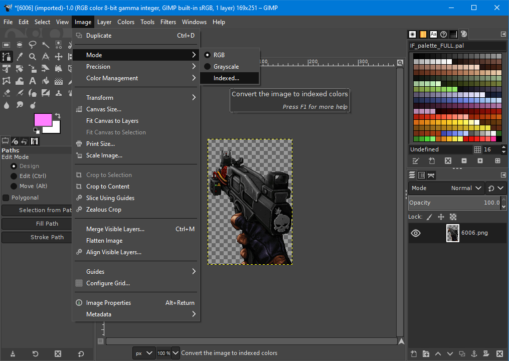Enable the Polygonal checkbox
Screen dimensions: 509x361
click(6, 198)
